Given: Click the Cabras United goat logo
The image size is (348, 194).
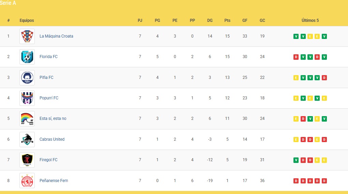Looking at the screenshot, I should [x=27, y=139].
